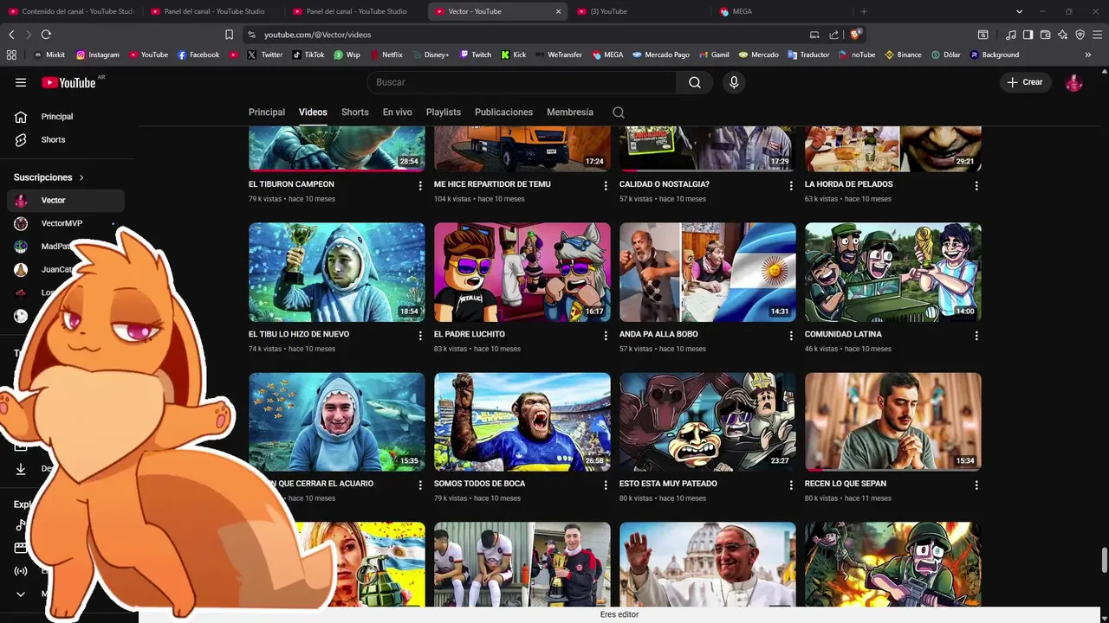Open options for EL PADRE LUCHITO
Viewport: 1109px width, 623px height.
pos(606,336)
